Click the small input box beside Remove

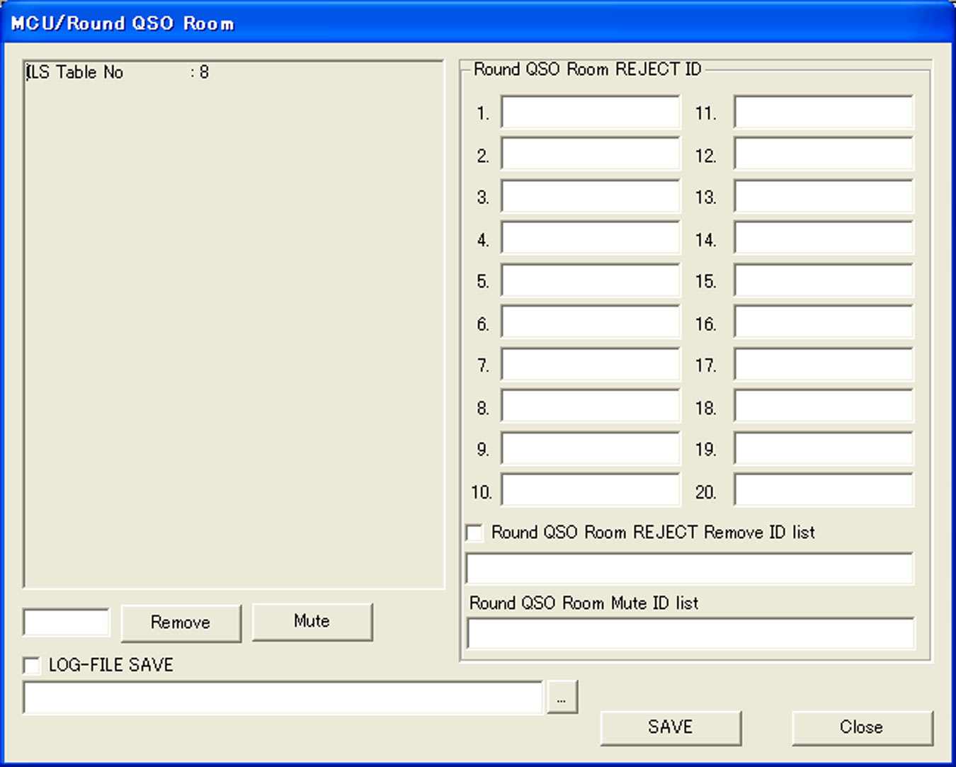tap(67, 623)
